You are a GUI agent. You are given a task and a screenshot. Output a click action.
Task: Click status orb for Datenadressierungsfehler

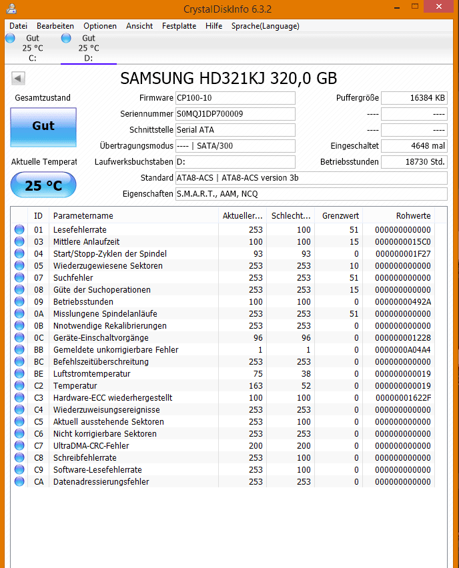pos(19,481)
